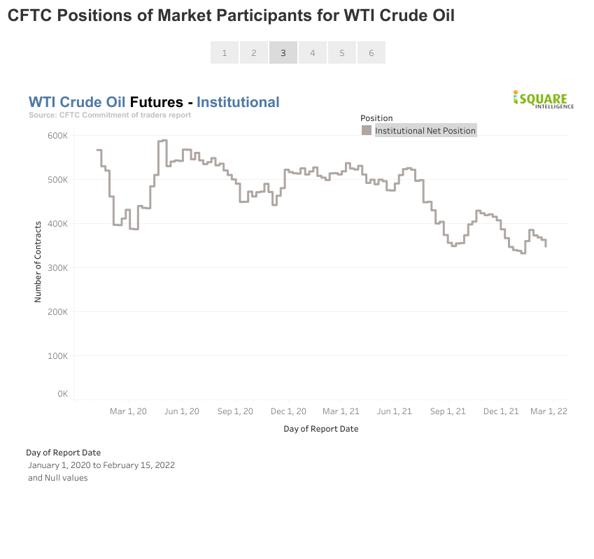Select the Sep 1, 21 date marker
The height and width of the screenshot is (559, 594).
448,411
